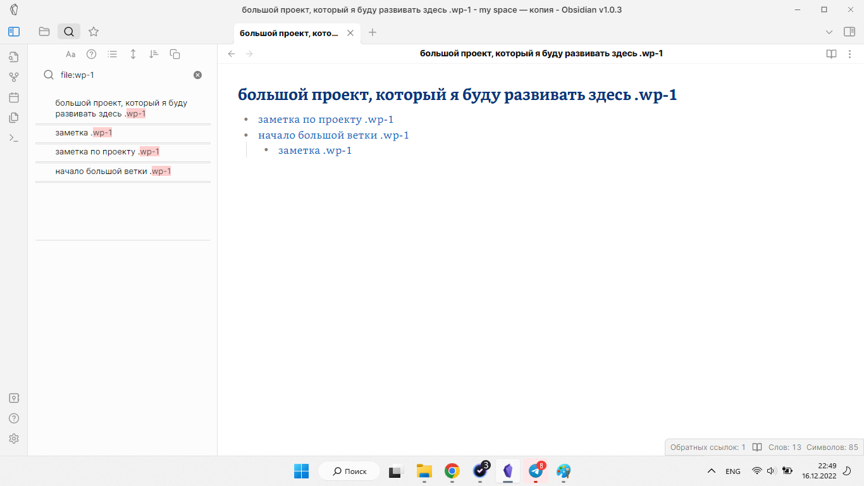The height and width of the screenshot is (486, 864).
Task: Open help icon in ribbon
Action: (14, 418)
